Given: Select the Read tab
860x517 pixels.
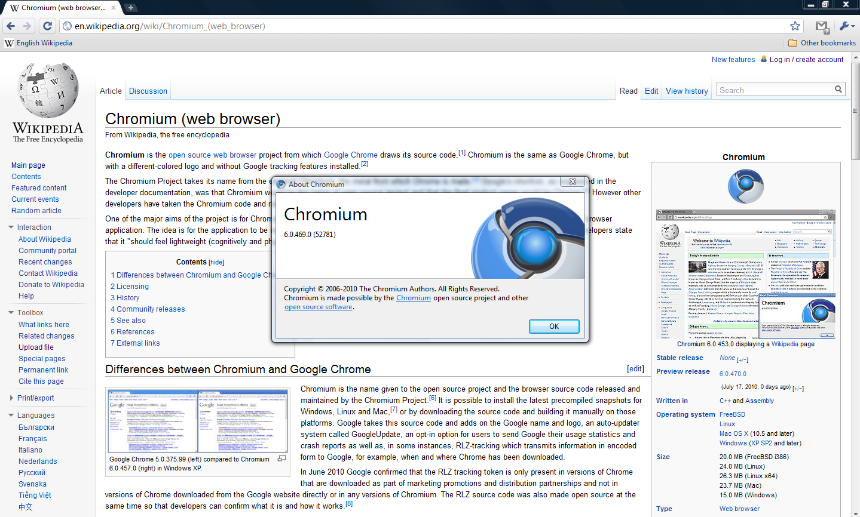Looking at the screenshot, I should [629, 91].
